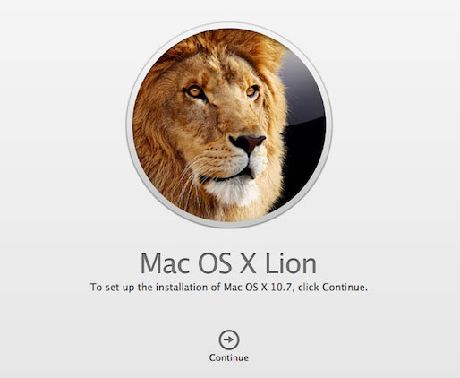Viewport: 460px width, 378px height.
Task: Click the letter X in the heading
Action: point(248,263)
